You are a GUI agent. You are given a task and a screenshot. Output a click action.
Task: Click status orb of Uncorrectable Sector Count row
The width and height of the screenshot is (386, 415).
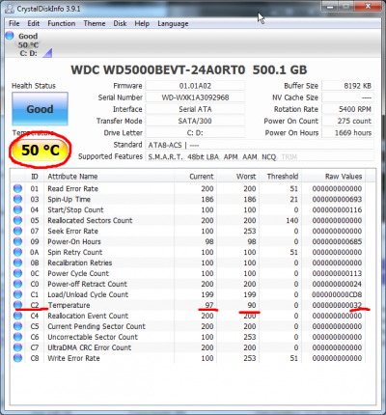[x=17, y=337]
